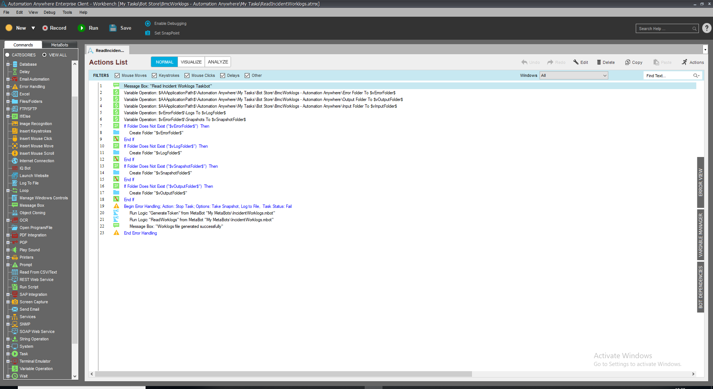The width and height of the screenshot is (713, 389).
Task: Switch to the ANALYZE view tab
Action: [x=218, y=62]
